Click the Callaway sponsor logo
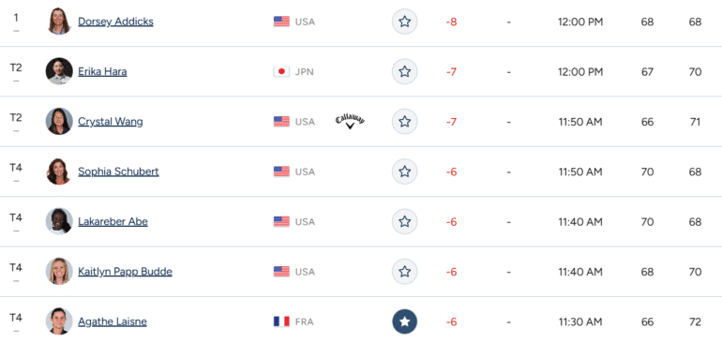Viewport: 722px width, 343px height. click(350, 122)
